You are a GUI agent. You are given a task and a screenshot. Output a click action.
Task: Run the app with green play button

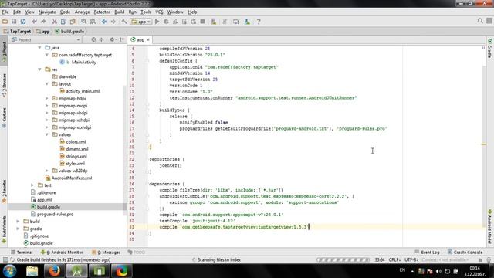(x=157, y=22)
